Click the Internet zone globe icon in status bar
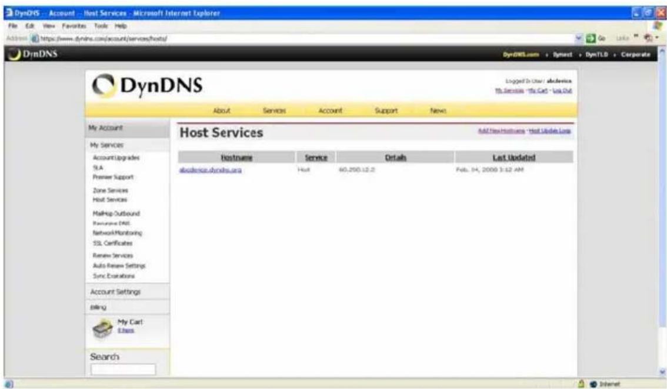Image resolution: width=667 pixels, height=389 pixels. (594, 384)
